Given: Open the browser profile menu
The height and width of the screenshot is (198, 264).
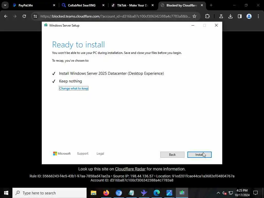Looking at the screenshot, I should [249, 16].
